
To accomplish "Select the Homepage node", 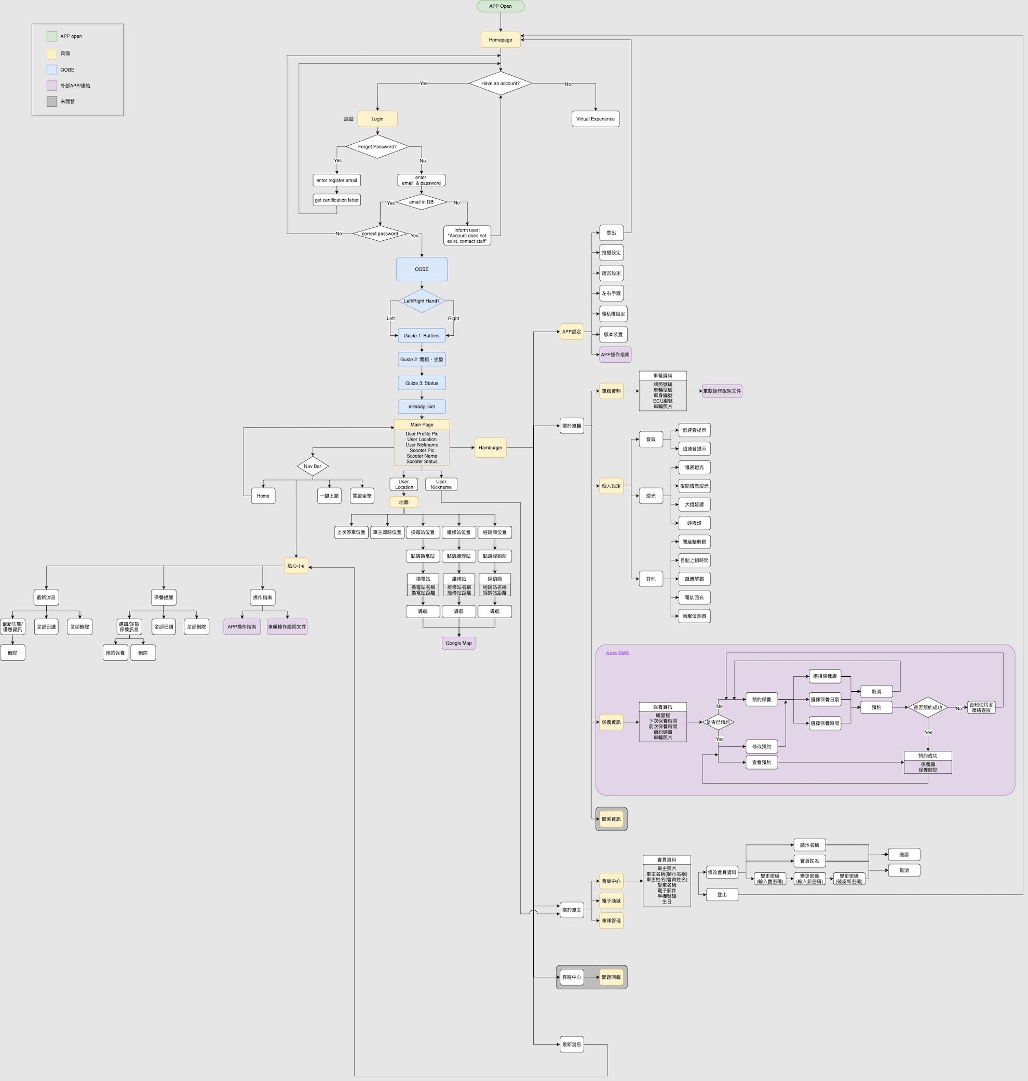I will (x=500, y=40).
